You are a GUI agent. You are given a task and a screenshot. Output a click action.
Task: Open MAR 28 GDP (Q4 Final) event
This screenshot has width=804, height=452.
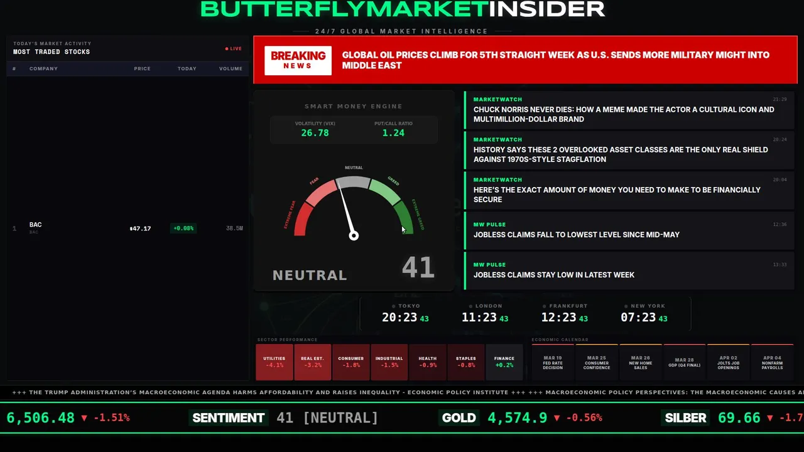click(x=685, y=362)
